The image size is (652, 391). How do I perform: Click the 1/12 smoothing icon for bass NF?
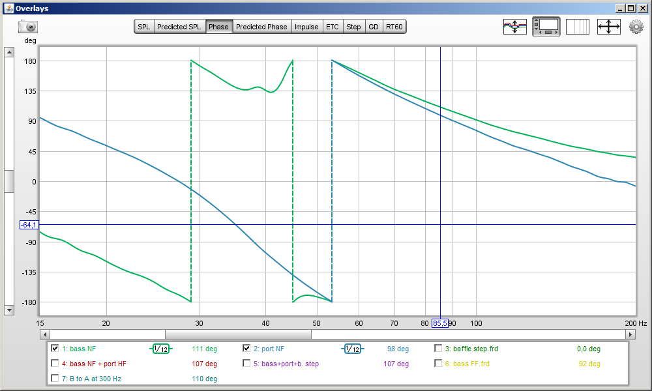[161, 349]
